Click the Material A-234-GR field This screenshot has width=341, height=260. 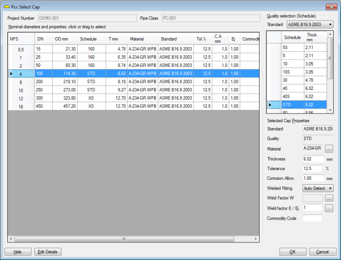[x=312, y=148]
